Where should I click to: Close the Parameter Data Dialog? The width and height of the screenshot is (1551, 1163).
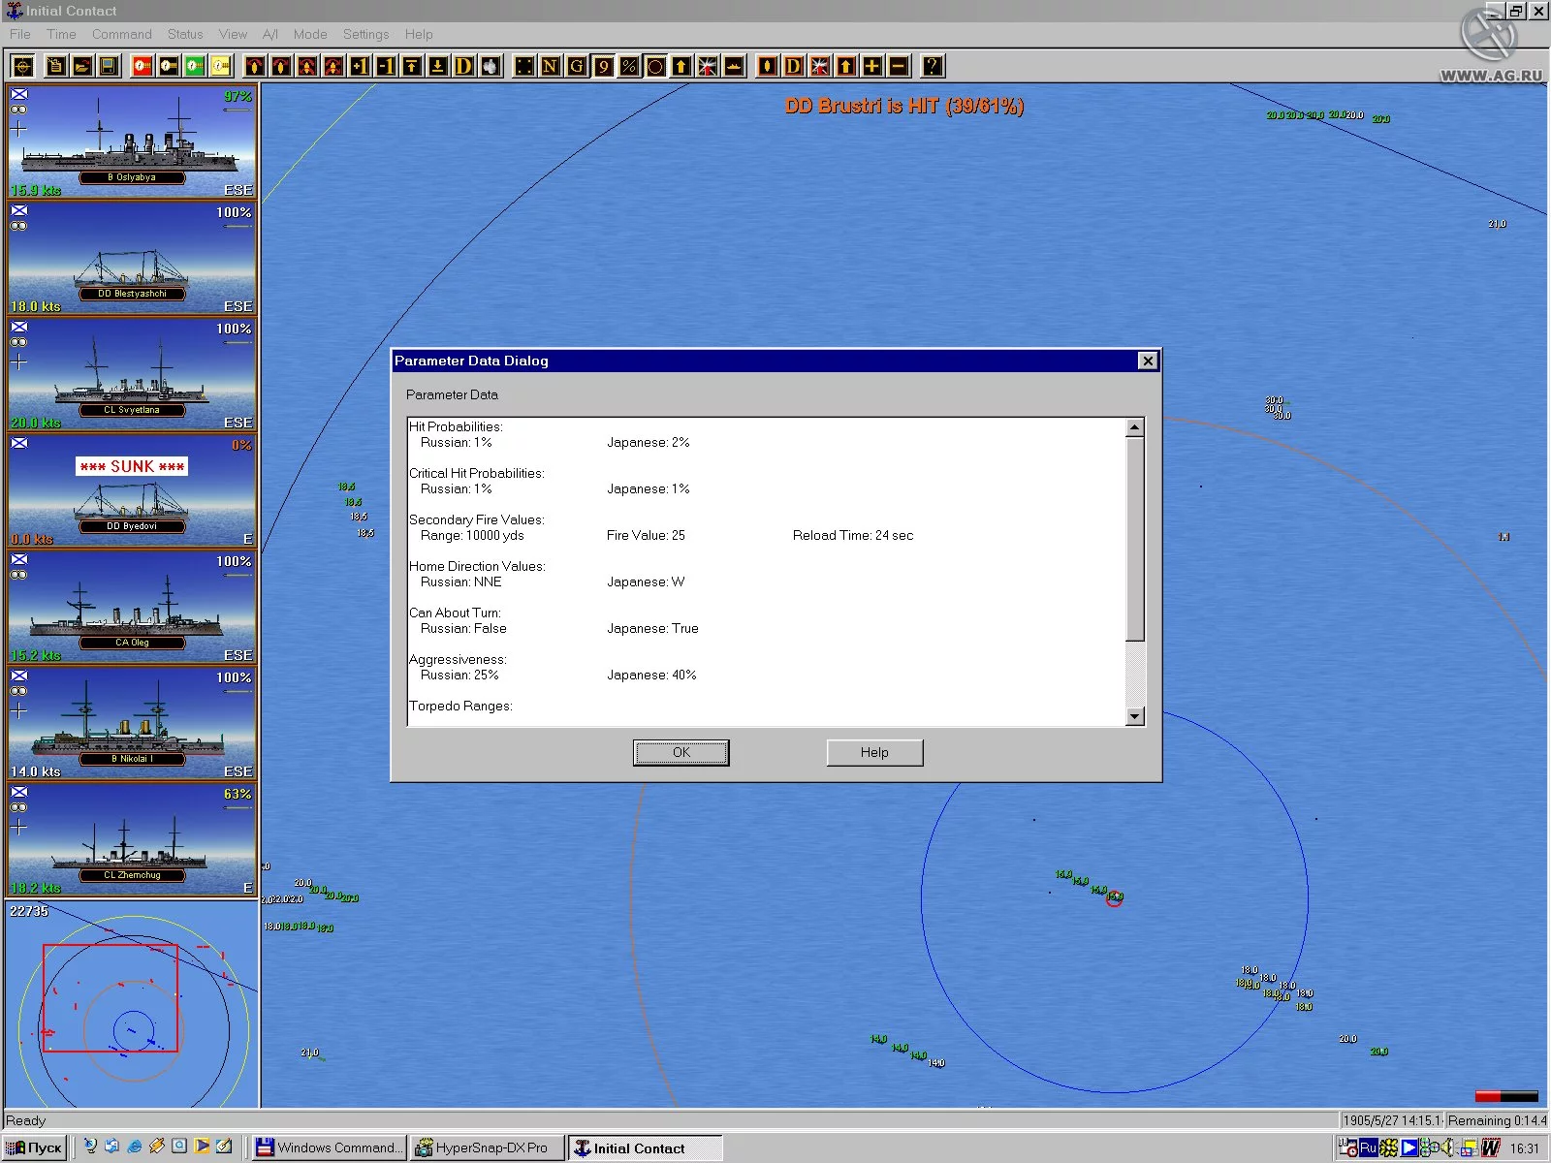point(1148,361)
